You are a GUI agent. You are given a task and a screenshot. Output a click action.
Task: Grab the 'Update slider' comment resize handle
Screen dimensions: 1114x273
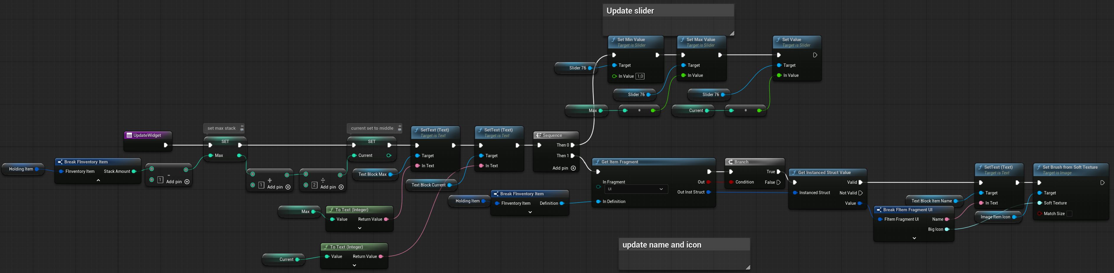pos(731,33)
